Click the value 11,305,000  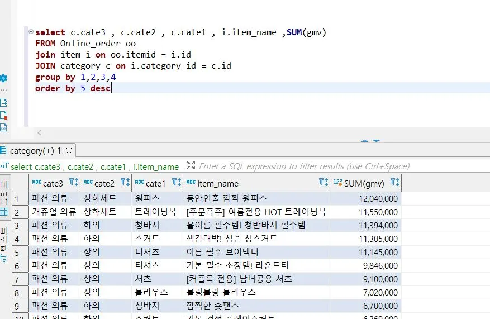point(378,239)
